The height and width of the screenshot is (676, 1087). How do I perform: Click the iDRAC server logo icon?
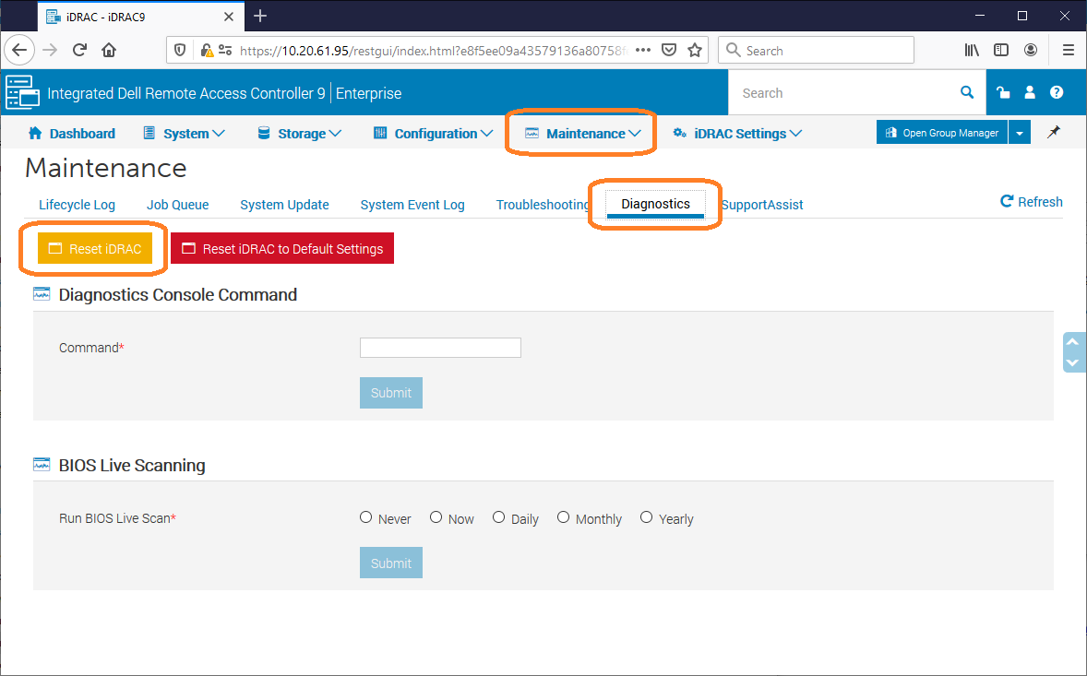(22, 93)
